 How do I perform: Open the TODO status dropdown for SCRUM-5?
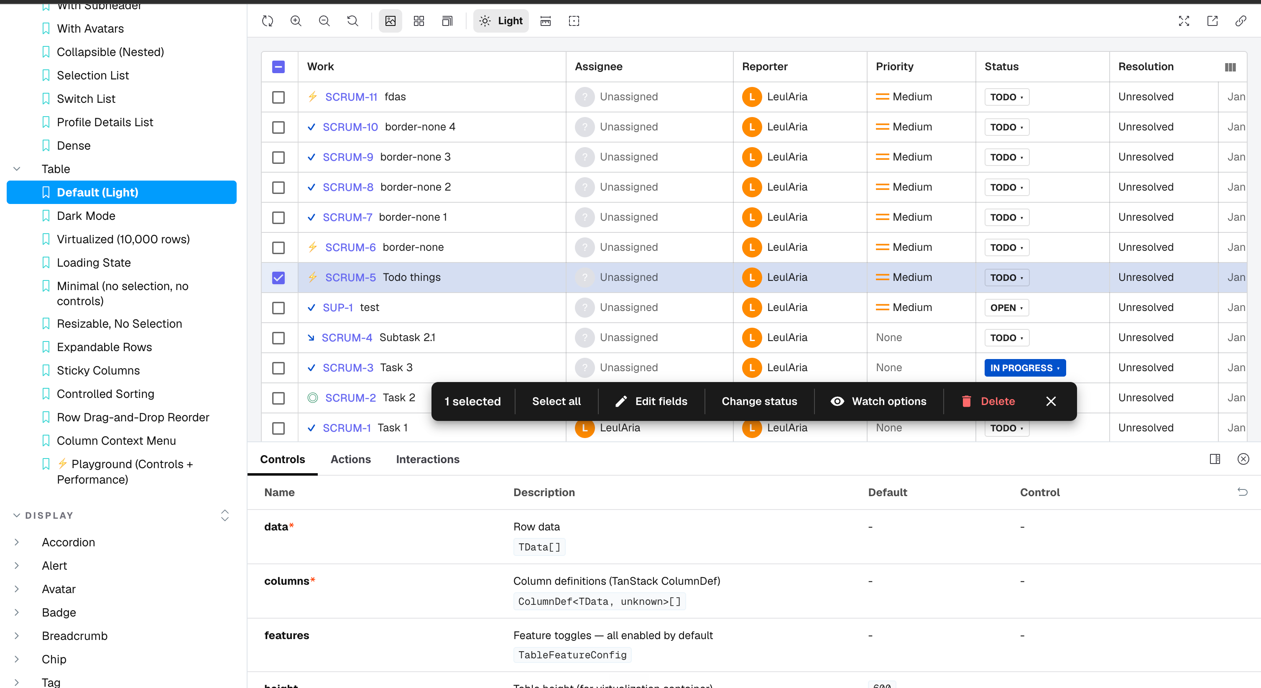1006,278
